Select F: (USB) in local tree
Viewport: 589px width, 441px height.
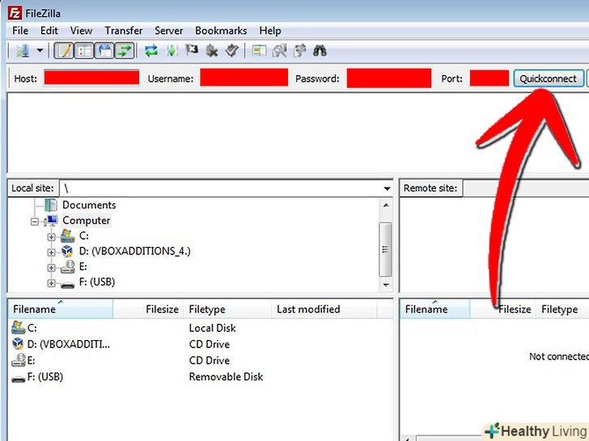point(97,282)
